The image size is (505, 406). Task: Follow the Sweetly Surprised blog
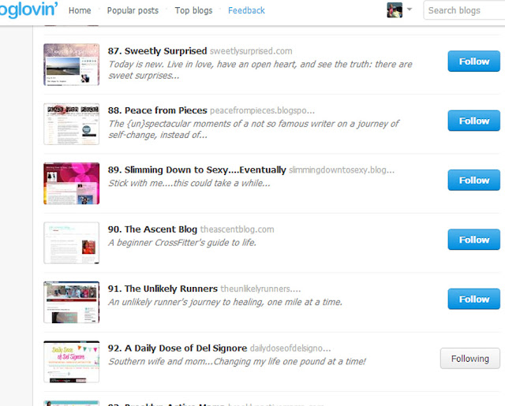[473, 61]
